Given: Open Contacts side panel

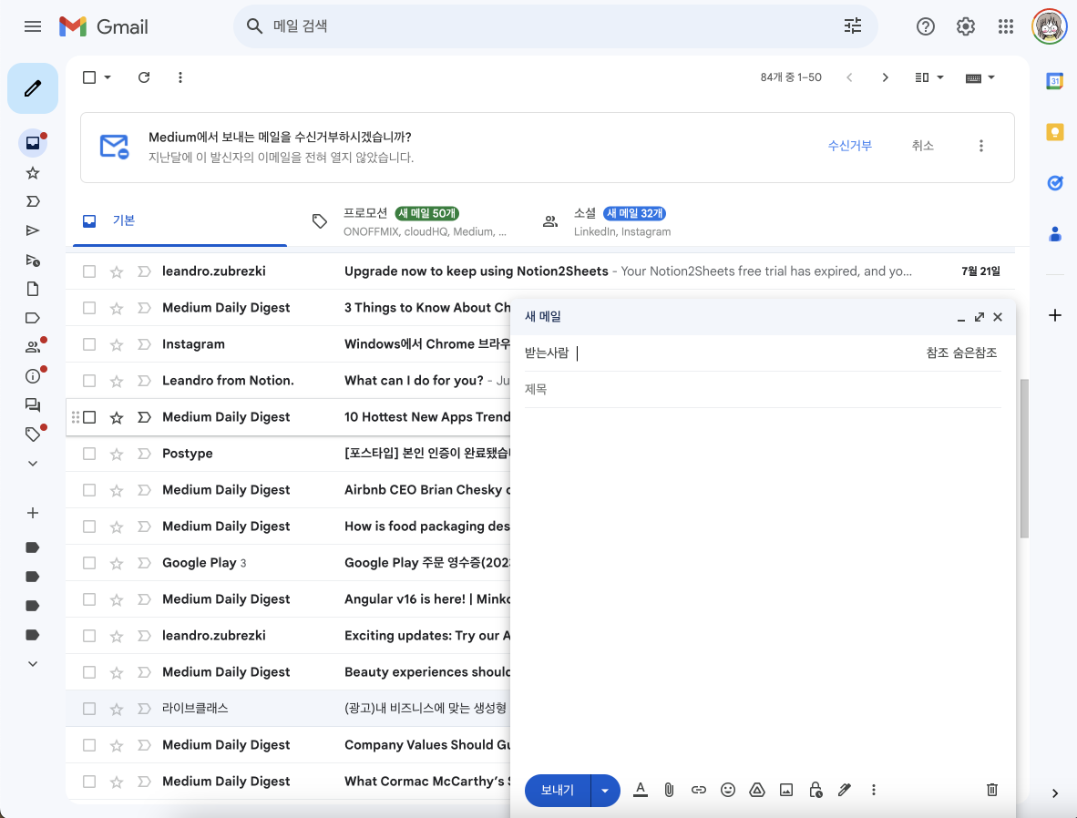Looking at the screenshot, I should (1055, 234).
